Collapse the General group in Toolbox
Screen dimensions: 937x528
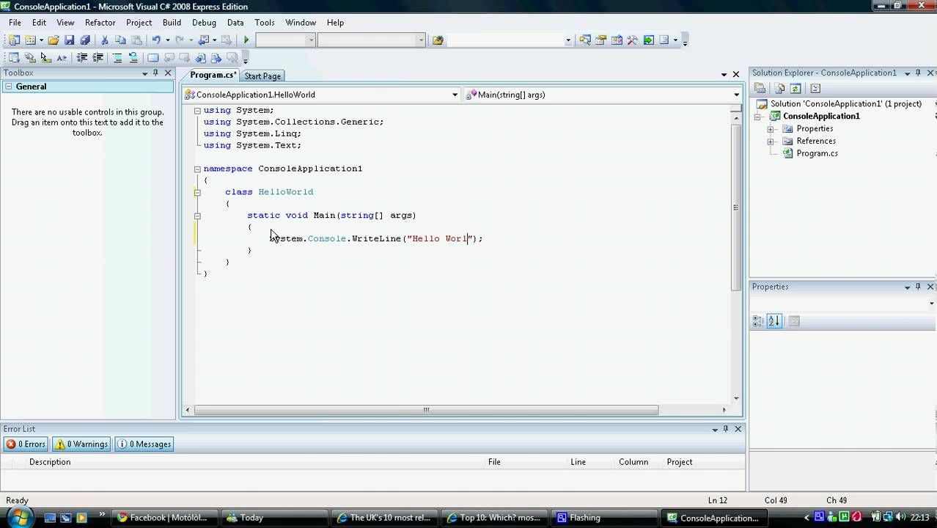click(x=8, y=87)
